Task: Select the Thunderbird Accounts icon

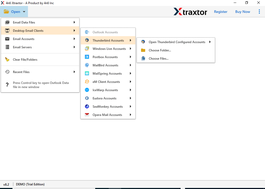Action: (x=87, y=40)
